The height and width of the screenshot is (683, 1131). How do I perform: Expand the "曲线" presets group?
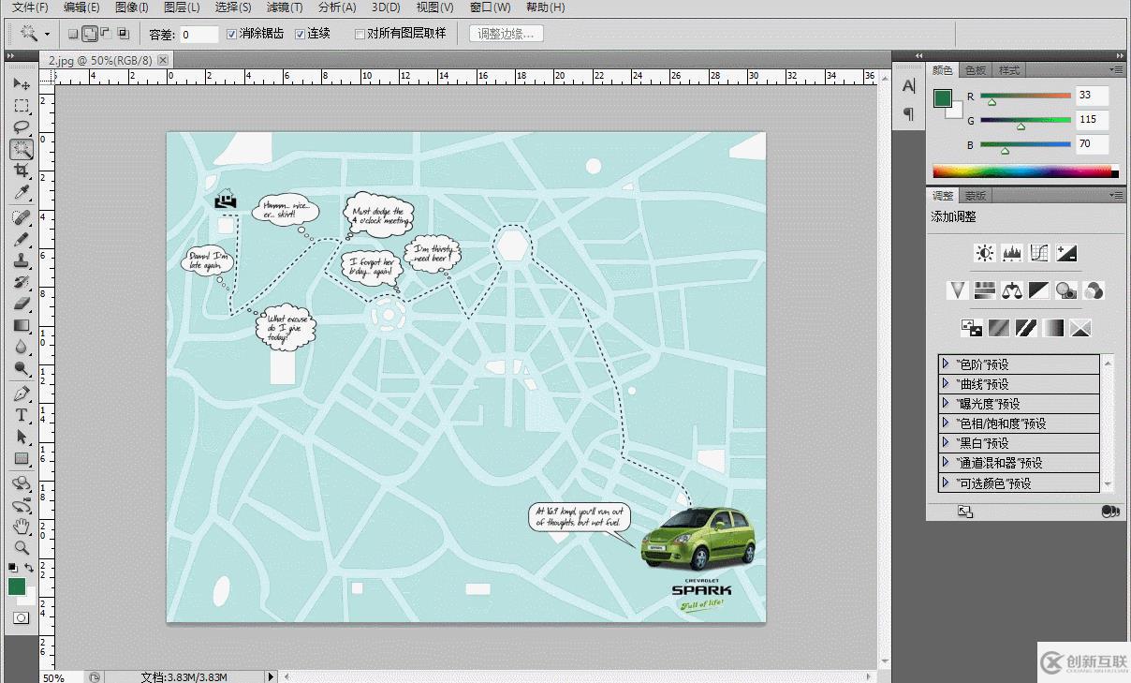[x=947, y=383]
